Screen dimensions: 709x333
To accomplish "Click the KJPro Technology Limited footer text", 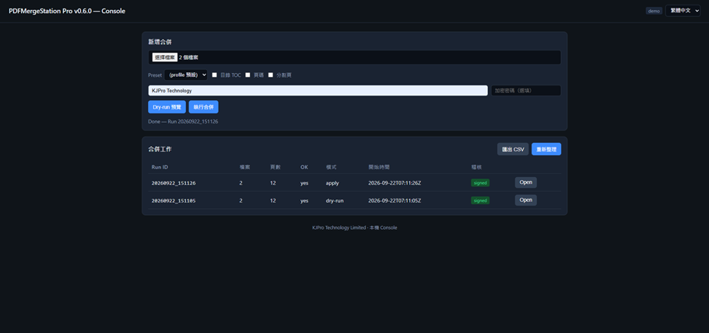I will pos(355,228).
